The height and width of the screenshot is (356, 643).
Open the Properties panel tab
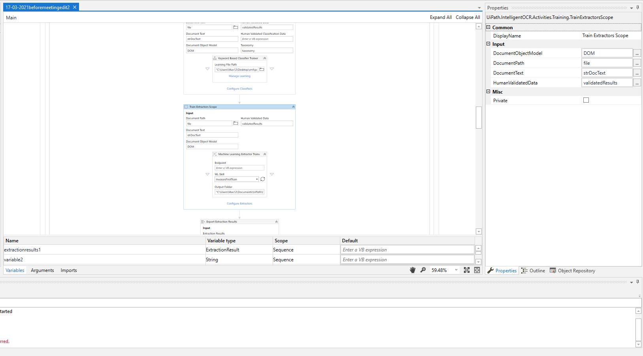502,271
